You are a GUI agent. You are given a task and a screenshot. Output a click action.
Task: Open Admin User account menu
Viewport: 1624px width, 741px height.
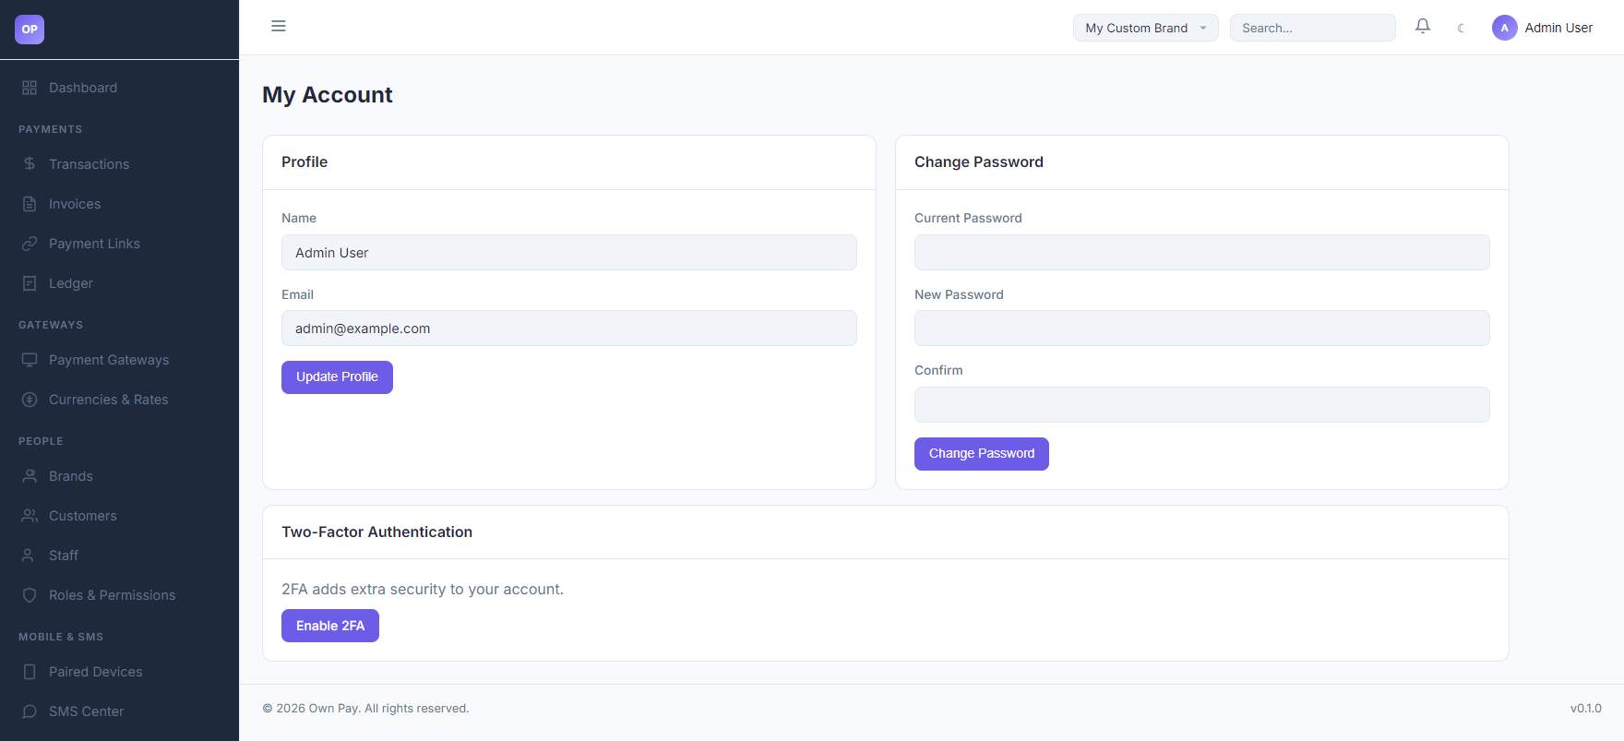[1543, 28]
